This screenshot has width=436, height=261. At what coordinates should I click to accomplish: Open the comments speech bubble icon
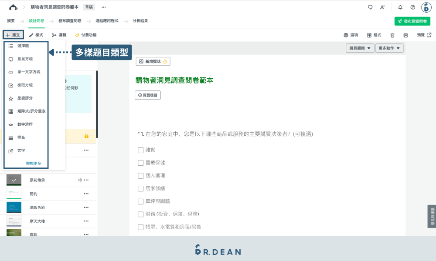point(370,7)
